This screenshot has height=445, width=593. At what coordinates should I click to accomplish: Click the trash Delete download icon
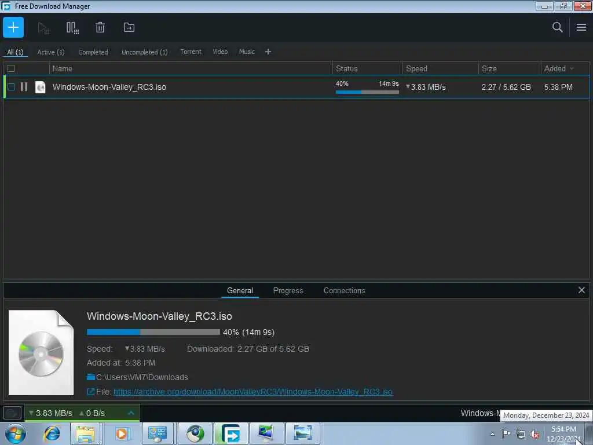coord(100,27)
